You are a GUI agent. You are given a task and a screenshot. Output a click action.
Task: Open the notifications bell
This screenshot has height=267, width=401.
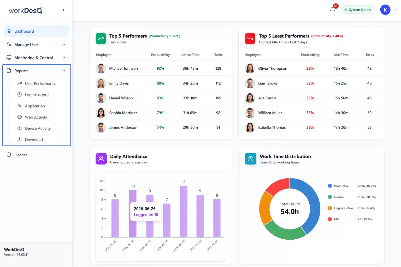[x=332, y=10]
